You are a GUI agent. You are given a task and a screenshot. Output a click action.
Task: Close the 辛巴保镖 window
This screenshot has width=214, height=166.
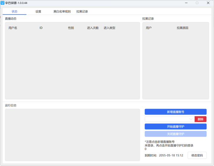(208, 3)
